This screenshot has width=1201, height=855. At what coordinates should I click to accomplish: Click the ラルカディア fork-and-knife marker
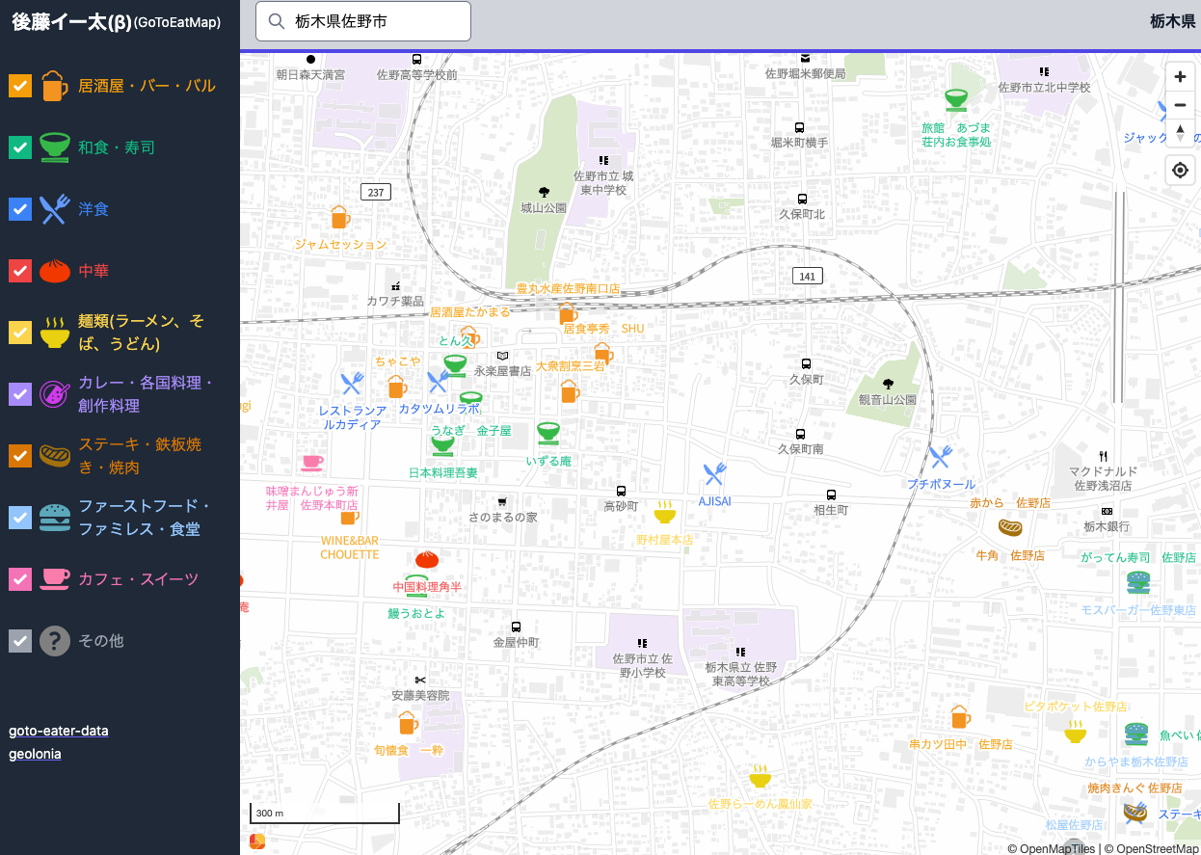coord(352,382)
